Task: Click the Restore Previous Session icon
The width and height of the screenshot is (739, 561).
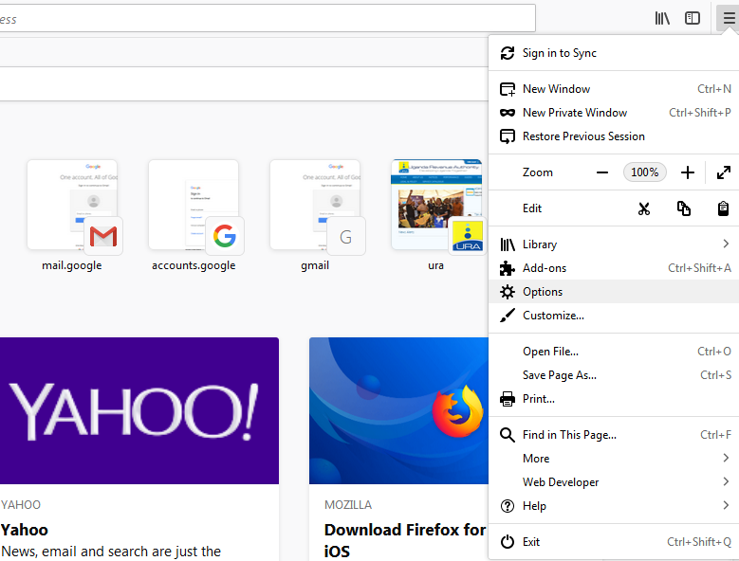Action: [x=508, y=136]
